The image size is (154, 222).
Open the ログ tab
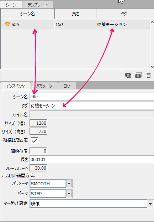[67, 86]
